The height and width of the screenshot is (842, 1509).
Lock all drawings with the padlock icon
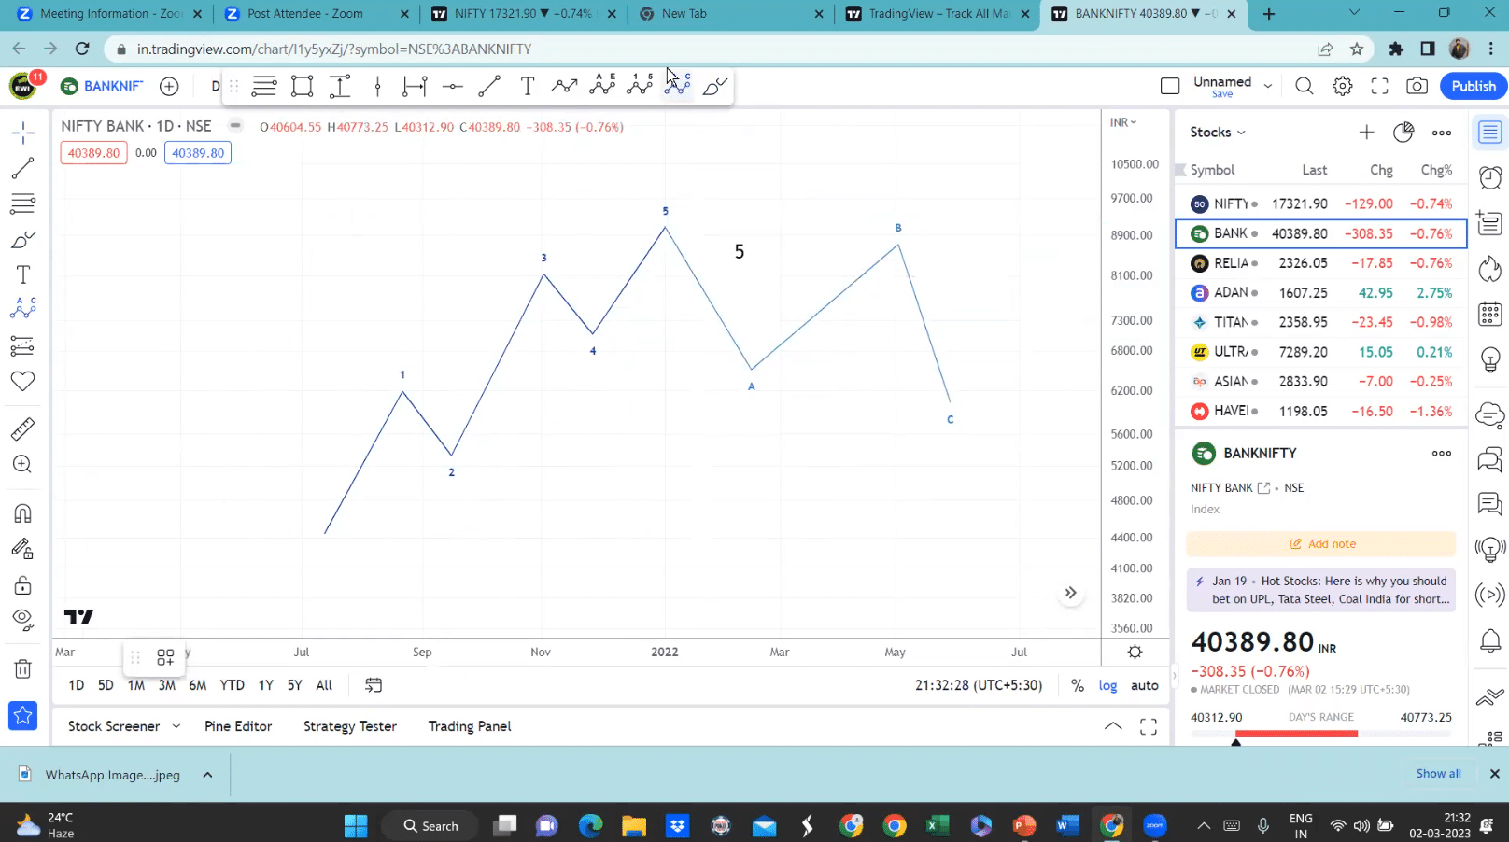click(x=22, y=585)
